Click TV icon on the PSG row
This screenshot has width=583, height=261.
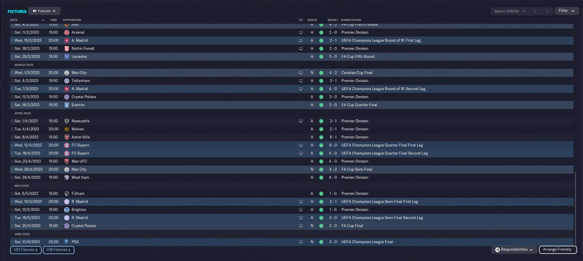point(301,242)
